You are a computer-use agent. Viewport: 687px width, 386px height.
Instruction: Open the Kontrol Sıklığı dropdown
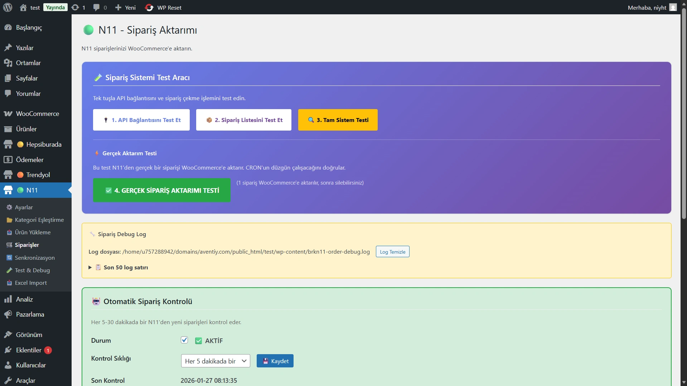pyautogui.click(x=216, y=361)
